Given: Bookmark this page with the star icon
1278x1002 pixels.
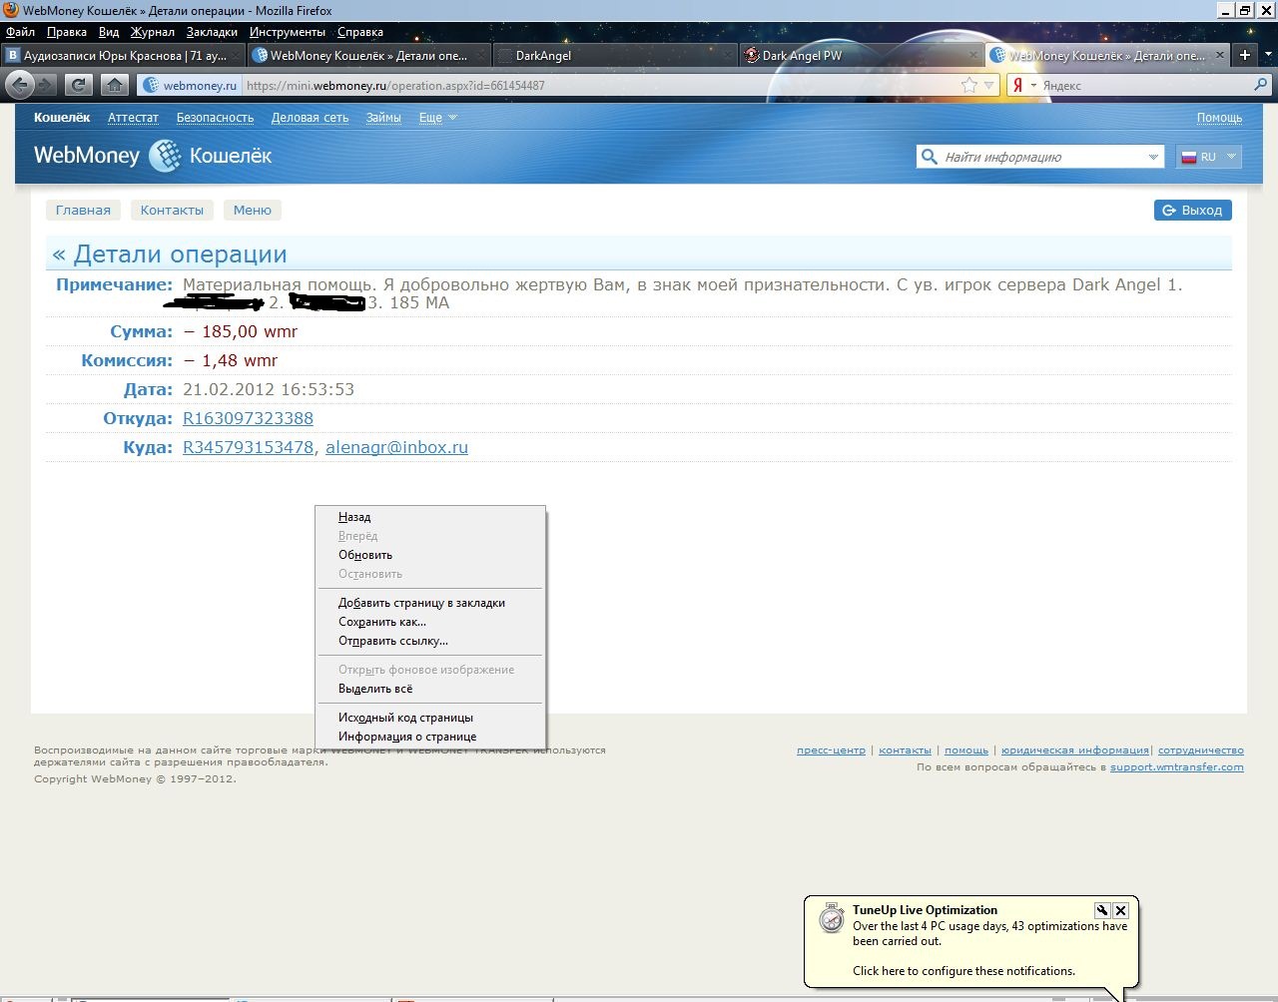Looking at the screenshot, I should 968,86.
